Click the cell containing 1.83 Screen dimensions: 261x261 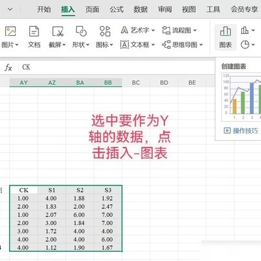coord(52,206)
